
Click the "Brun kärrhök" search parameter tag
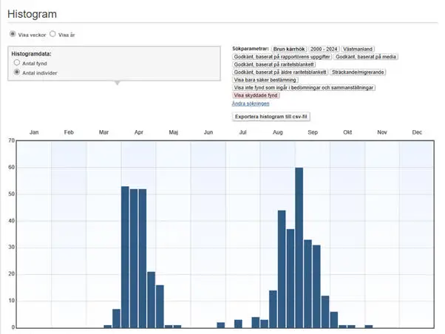tap(288, 48)
